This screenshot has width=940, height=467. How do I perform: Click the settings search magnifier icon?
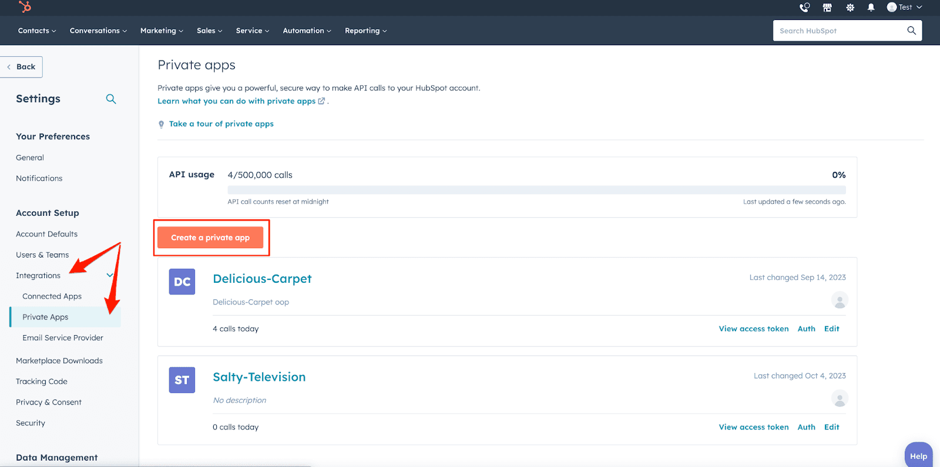tap(110, 99)
